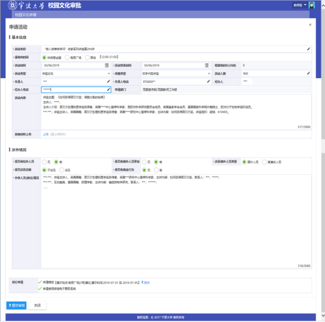The height and width of the screenshot is (322, 325).
Task: Click the user avatar in the top header
Action: tap(311, 5)
